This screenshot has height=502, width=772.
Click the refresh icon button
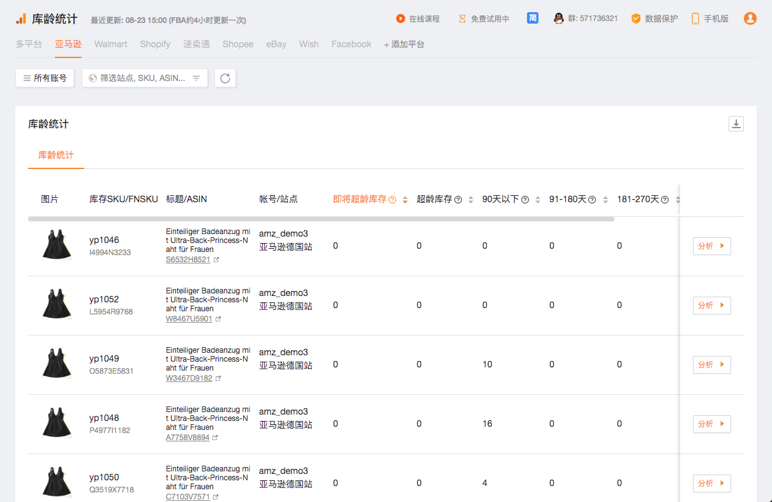coord(225,78)
